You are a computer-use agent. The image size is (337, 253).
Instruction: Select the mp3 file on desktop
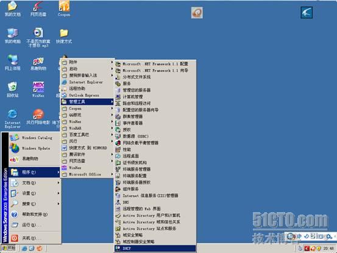click(x=38, y=38)
